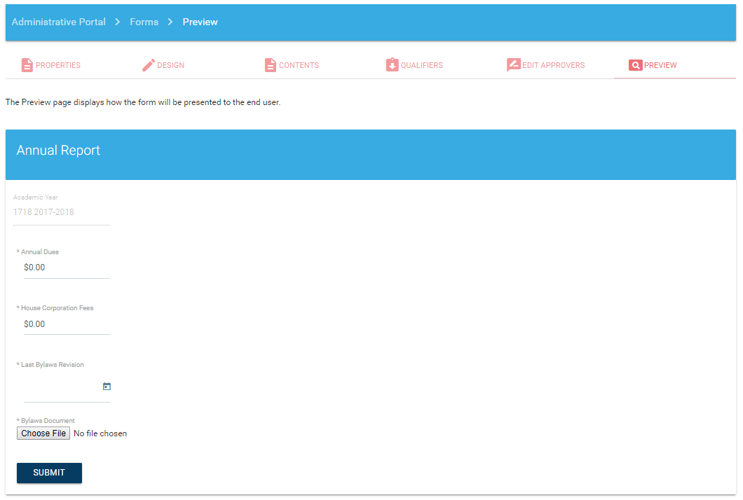Select the Preview breadcrumb text

click(200, 22)
